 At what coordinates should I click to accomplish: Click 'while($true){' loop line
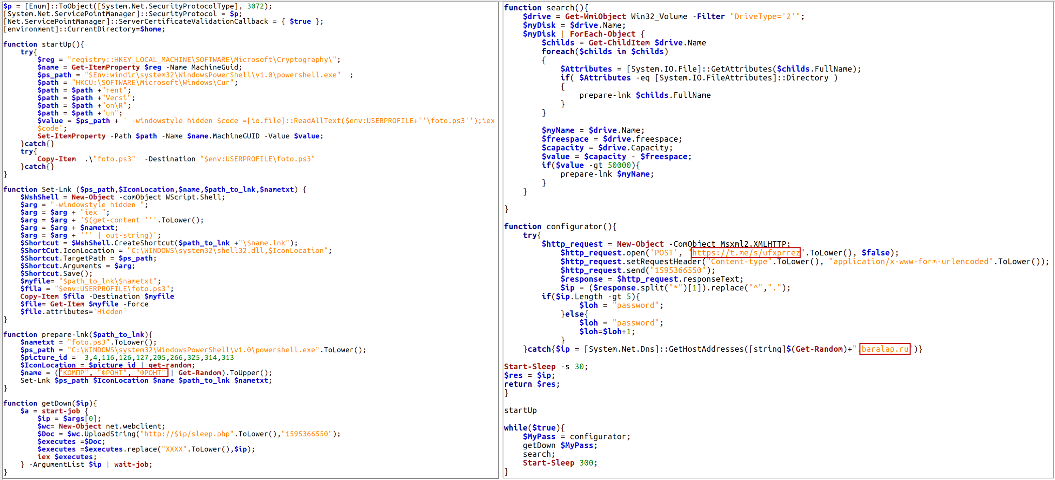click(x=534, y=428)
